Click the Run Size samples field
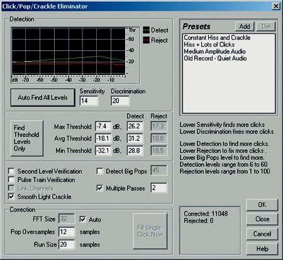Viewport: 283px width, 260px height. (x=67, y=244)
